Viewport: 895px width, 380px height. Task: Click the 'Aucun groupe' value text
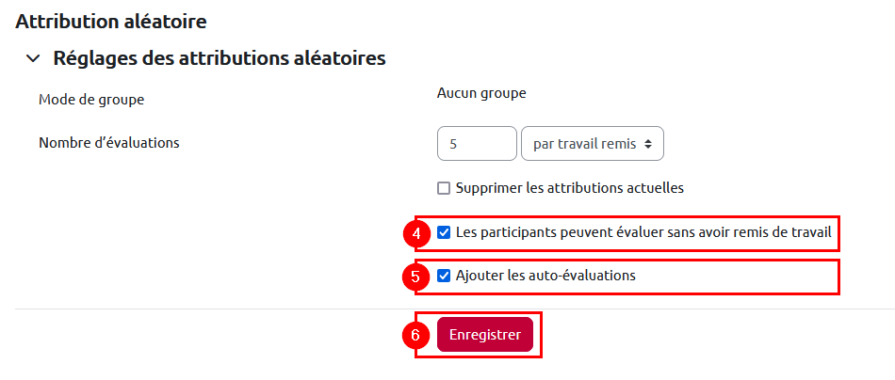tap(481, 93)
